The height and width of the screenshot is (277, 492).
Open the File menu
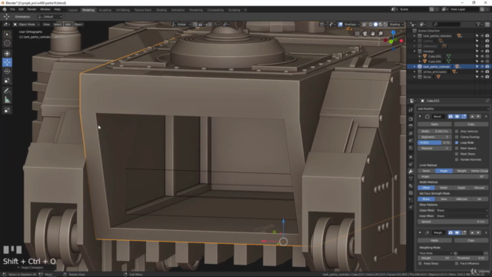point(12,9)
